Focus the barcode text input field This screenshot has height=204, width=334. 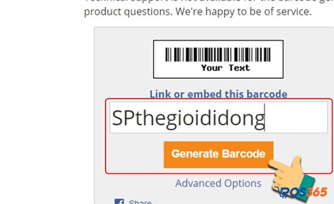coord(294,118)
